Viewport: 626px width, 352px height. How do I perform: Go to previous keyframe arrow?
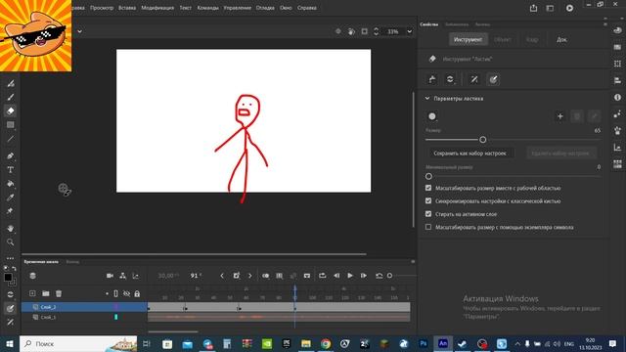pos(222,276)
